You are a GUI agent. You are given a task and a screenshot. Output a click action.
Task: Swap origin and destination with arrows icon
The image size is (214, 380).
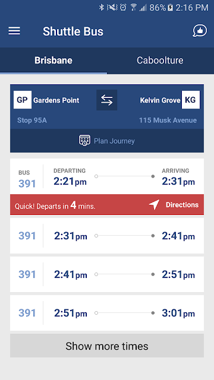(107, 100)
